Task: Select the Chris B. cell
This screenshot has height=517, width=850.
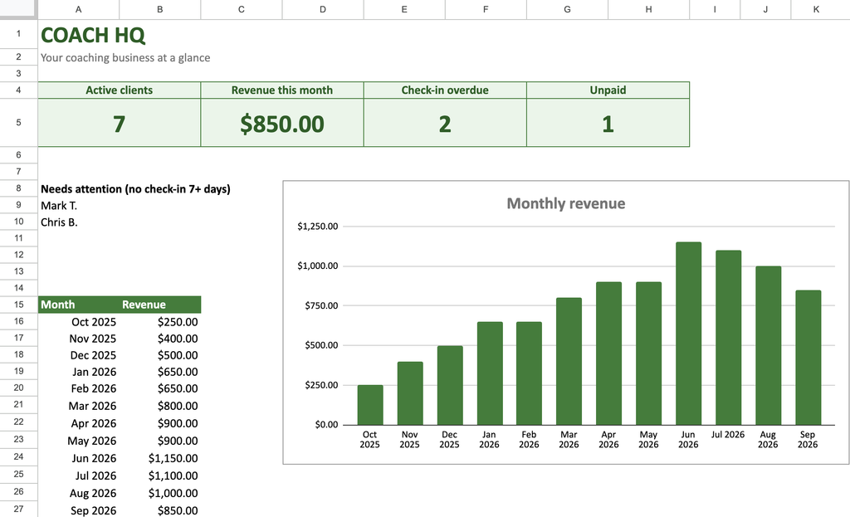Action: coord(79,222)
